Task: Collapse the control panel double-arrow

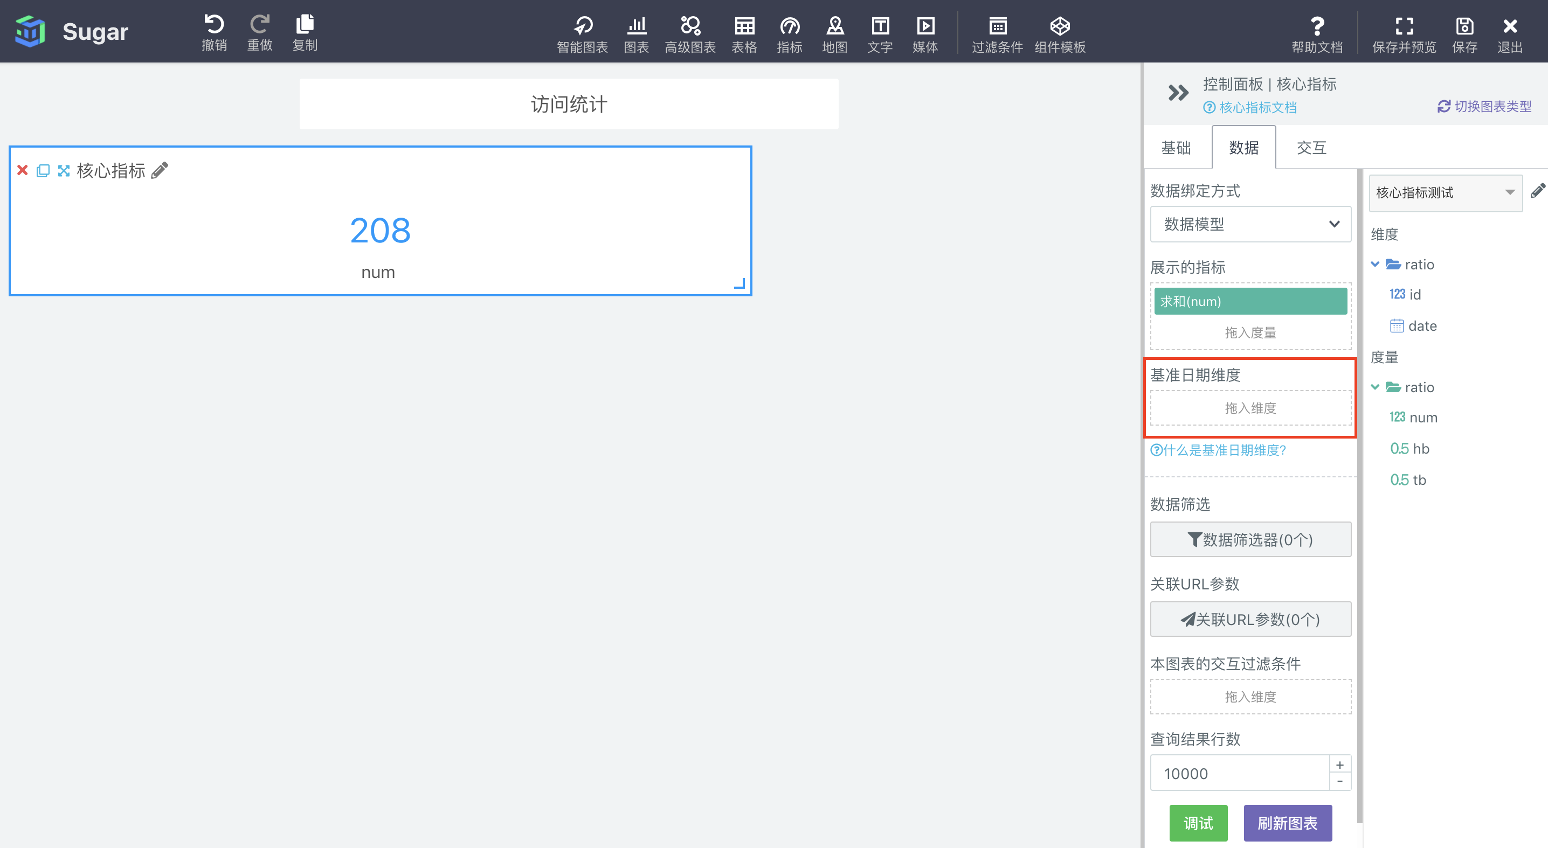Action: click(x=1178, y=93)
